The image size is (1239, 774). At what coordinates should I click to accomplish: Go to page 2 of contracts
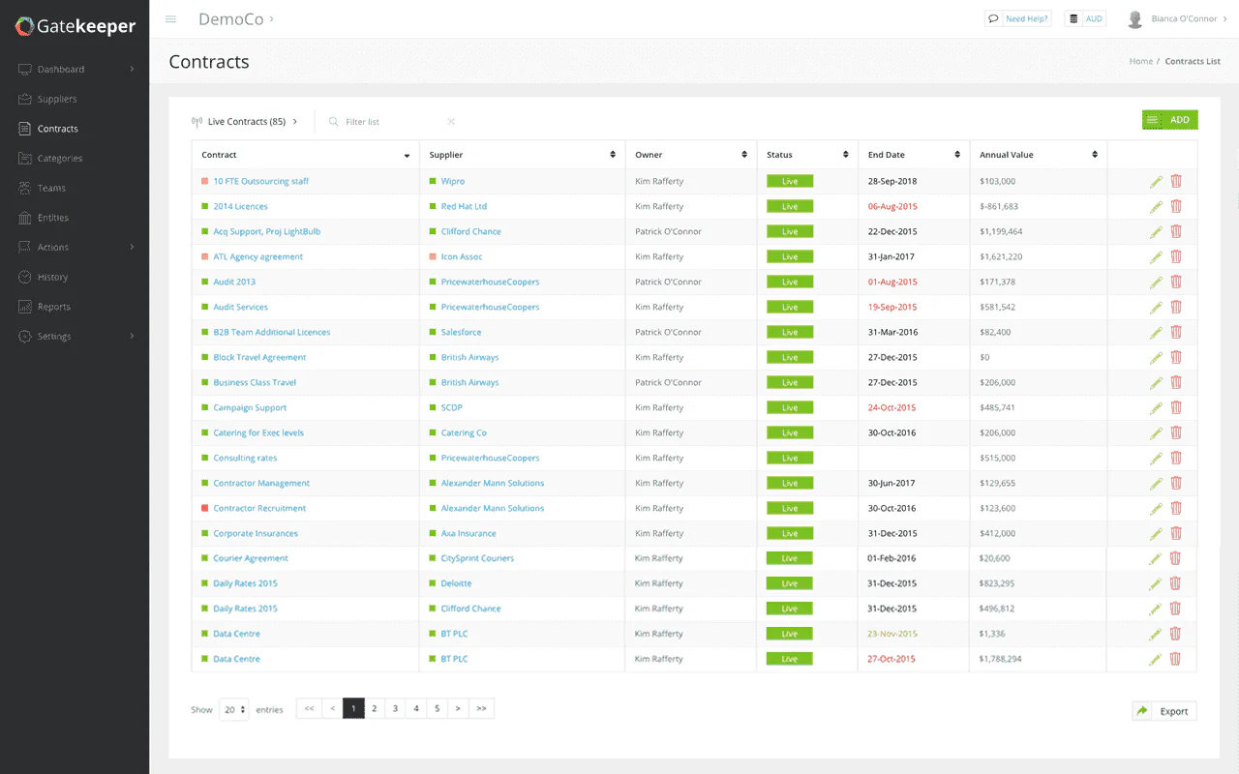[x=375, y=708]
